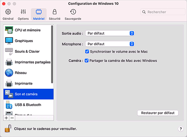Remove a device with the minus button

[x=12, y=118]
